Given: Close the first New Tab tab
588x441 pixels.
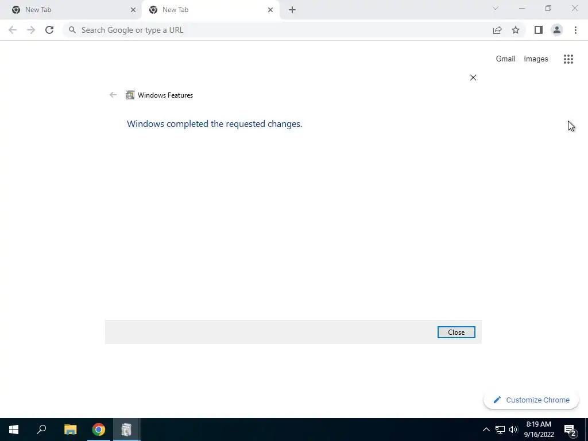Looking at the screenshot, I should point(133,10).
